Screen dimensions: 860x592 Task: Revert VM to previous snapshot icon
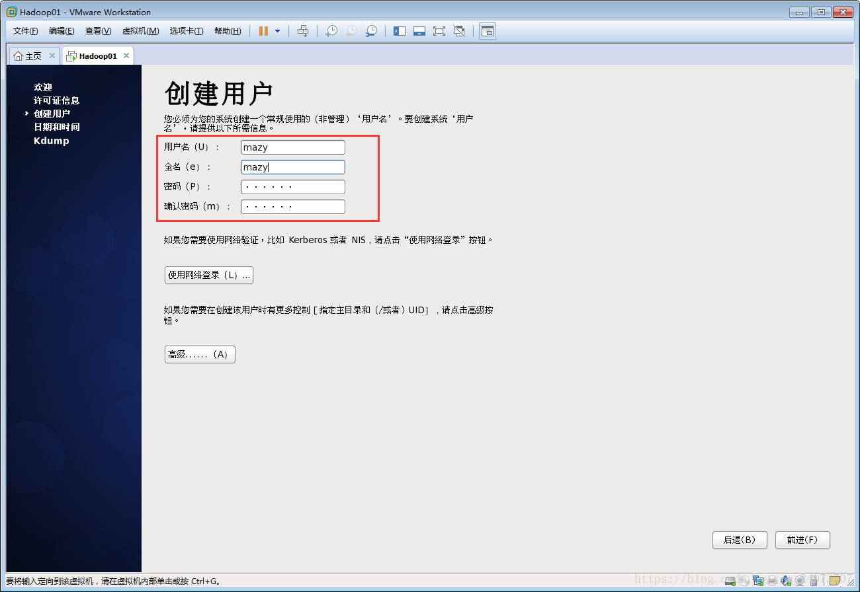click(351, 31)
